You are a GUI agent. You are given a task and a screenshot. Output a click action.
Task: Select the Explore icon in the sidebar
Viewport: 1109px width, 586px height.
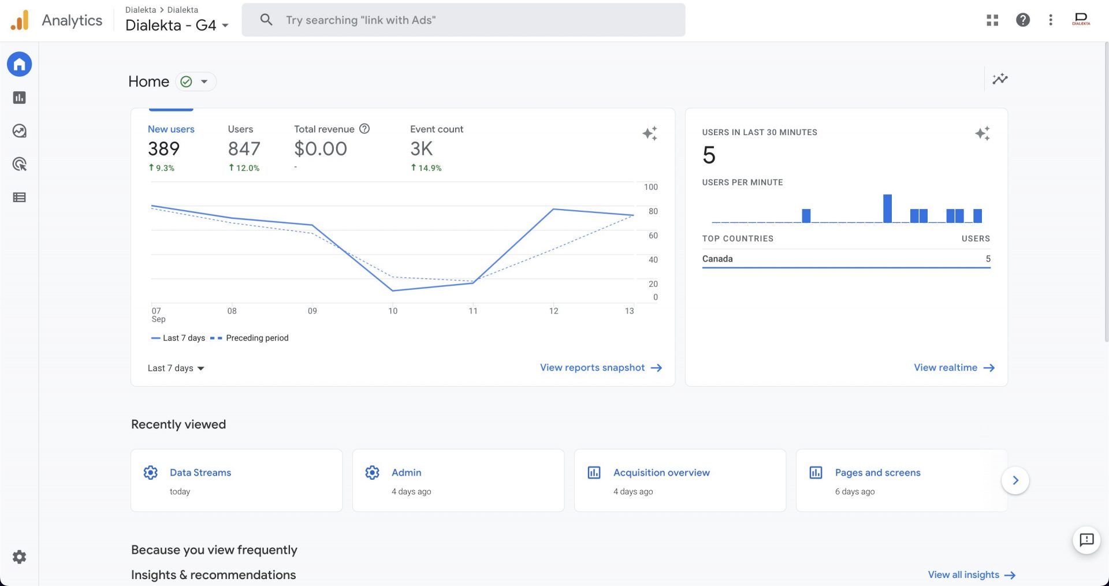(19, 131)
